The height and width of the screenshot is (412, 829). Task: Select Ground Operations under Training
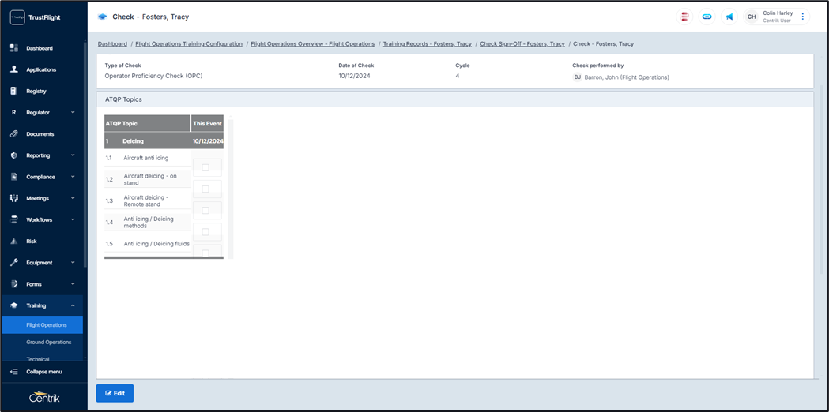[x=48, y=343]
